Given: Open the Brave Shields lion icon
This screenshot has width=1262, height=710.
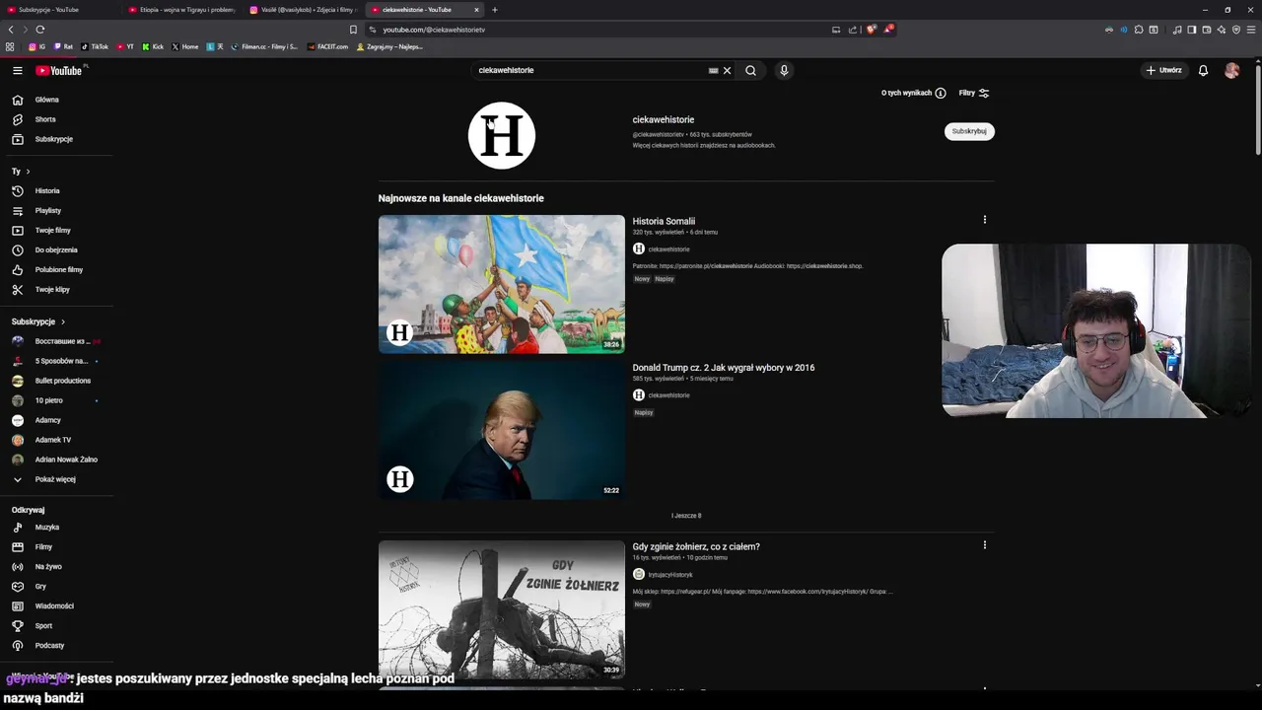Looking at the screenshot, I should (x=871, y=30).
